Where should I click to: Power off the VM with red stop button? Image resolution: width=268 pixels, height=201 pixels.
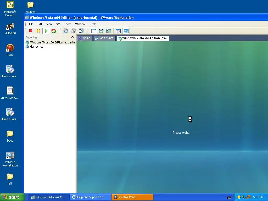(x=31, y=31)
